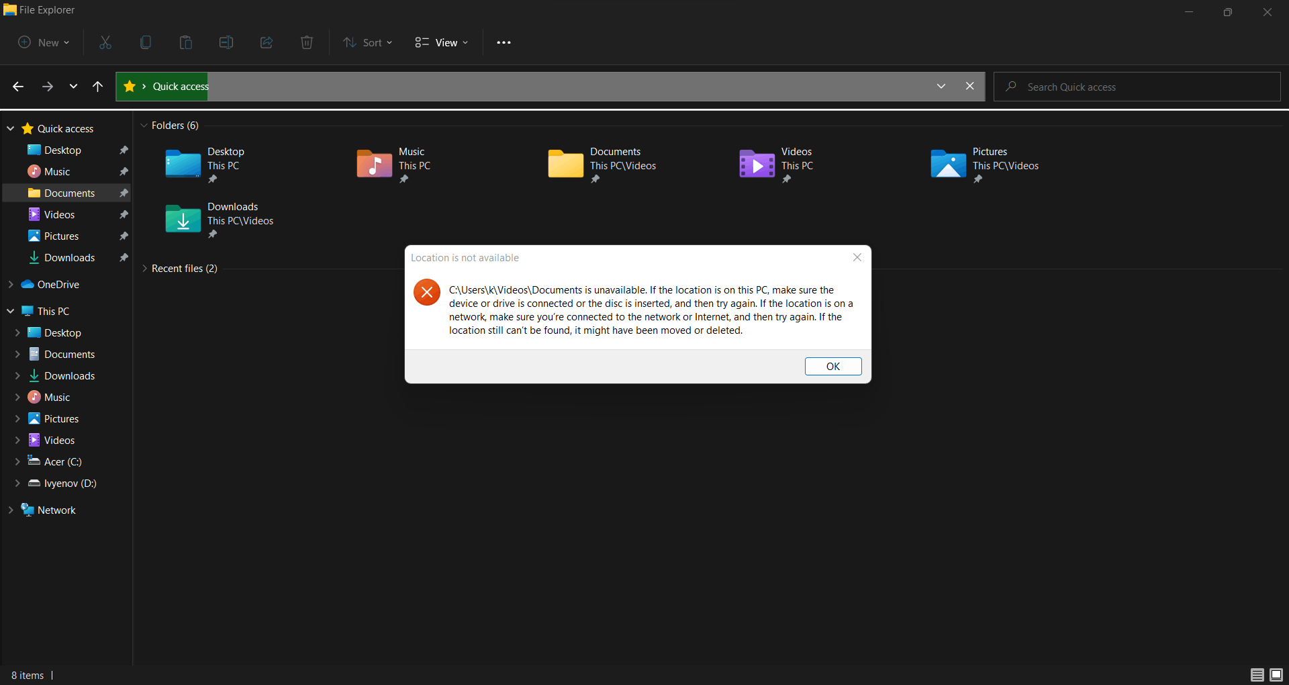Open the Music folder tile in Folders
Image resolution: width=1289 pixels, height=685 pixels.
pos(394,165)
